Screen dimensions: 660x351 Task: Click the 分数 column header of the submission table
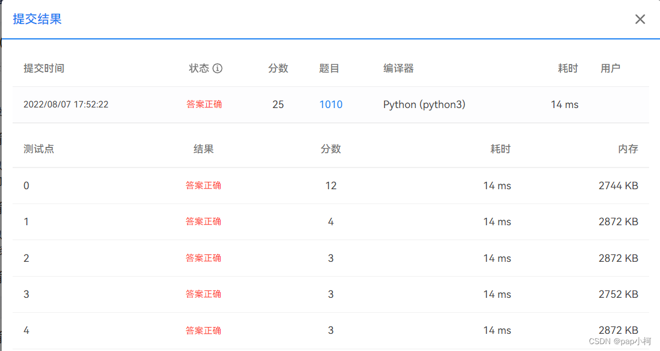click(x=278, y=67)
